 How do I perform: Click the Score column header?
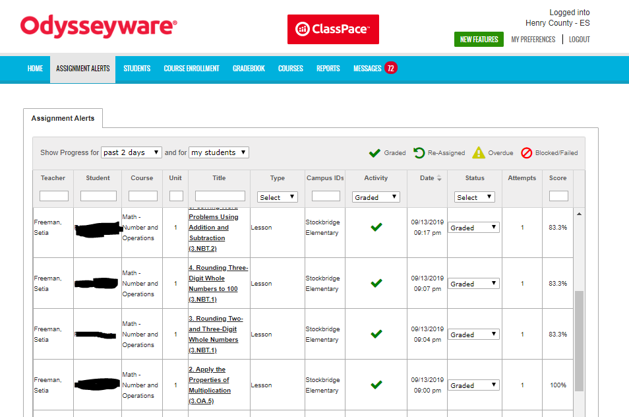(x=558, y=177)
